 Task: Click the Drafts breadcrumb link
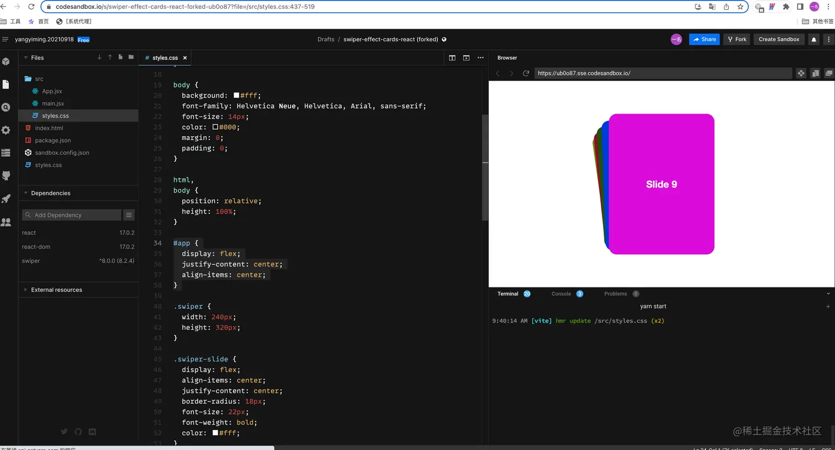click(x=326, y=40)
